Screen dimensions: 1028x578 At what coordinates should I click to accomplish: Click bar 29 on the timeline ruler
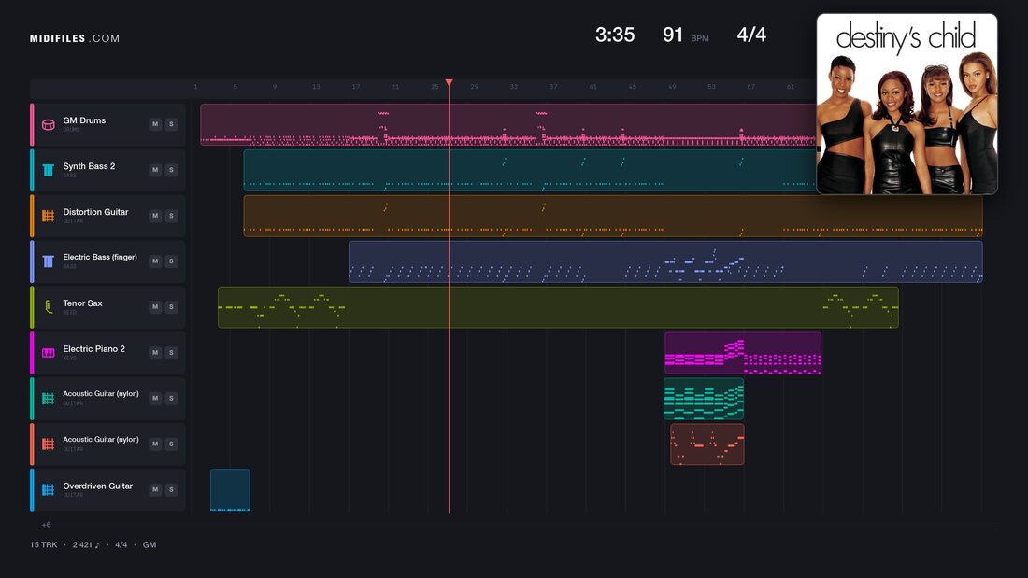(474, 87)
